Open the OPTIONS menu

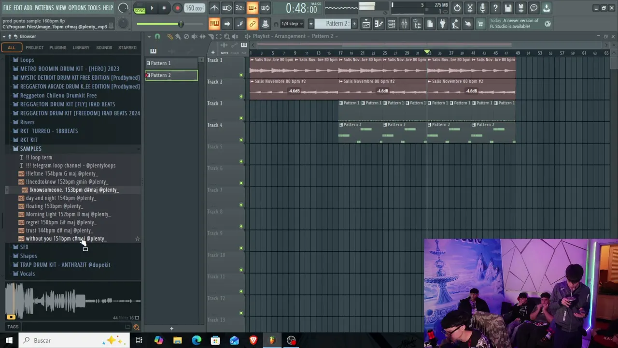point(77,8)
